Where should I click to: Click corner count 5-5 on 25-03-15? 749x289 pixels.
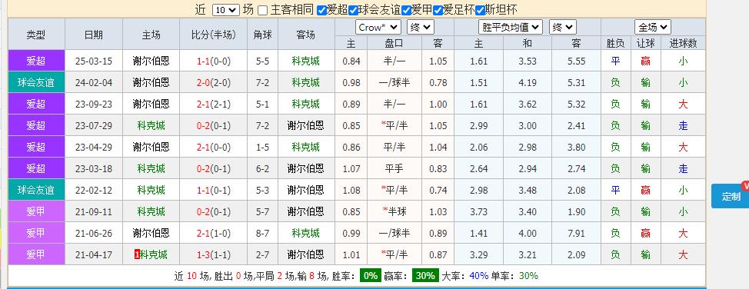coord(263,61)
